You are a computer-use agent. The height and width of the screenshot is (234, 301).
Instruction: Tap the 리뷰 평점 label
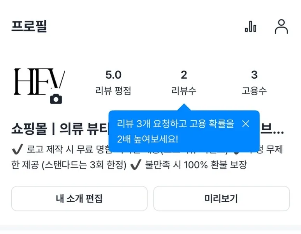click(x=113, y=91)
